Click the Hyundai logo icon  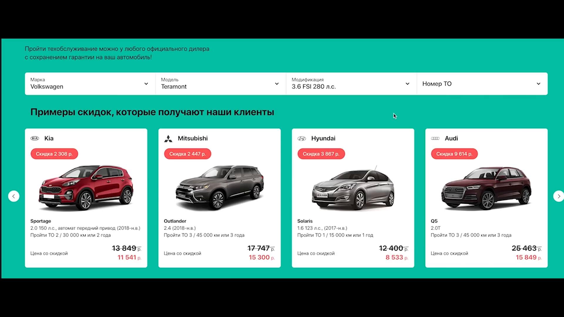click(x=302, y=139)
